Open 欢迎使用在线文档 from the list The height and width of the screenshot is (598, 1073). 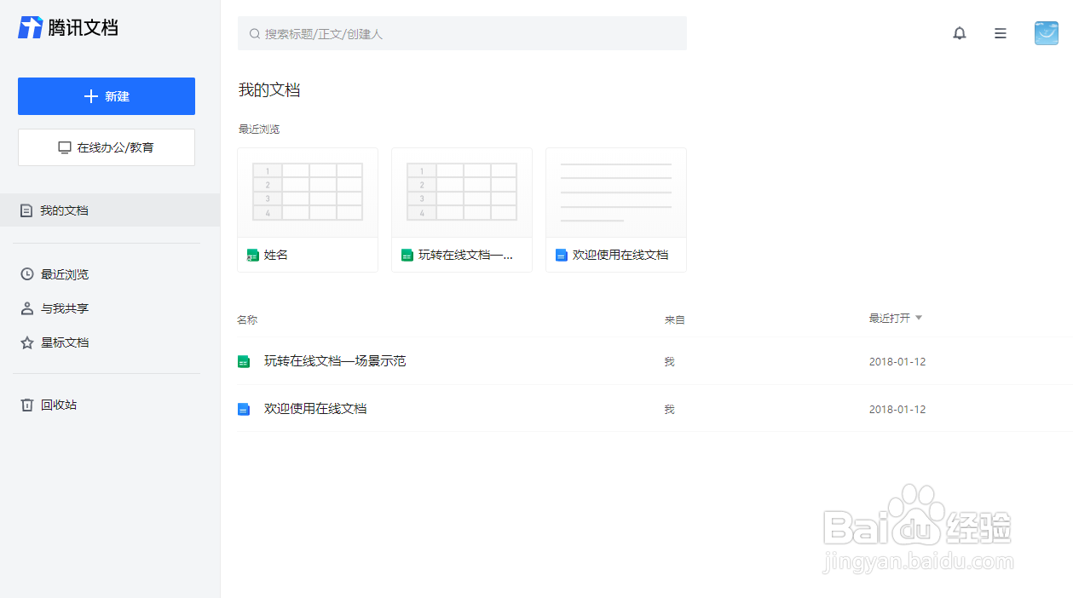point(315,409)
